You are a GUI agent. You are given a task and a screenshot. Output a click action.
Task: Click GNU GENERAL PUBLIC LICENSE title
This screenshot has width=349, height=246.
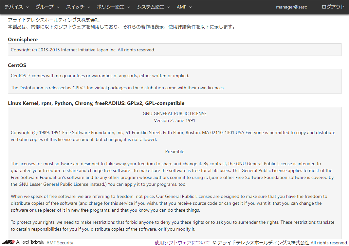click(174, 114)
